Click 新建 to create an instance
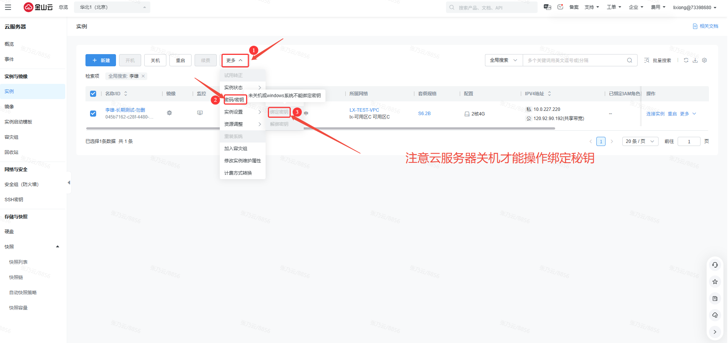The height and width of the screenshot is (343, 728). pos(101,60)
